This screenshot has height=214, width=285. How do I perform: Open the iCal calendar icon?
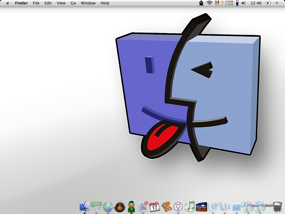coord(155,207)
